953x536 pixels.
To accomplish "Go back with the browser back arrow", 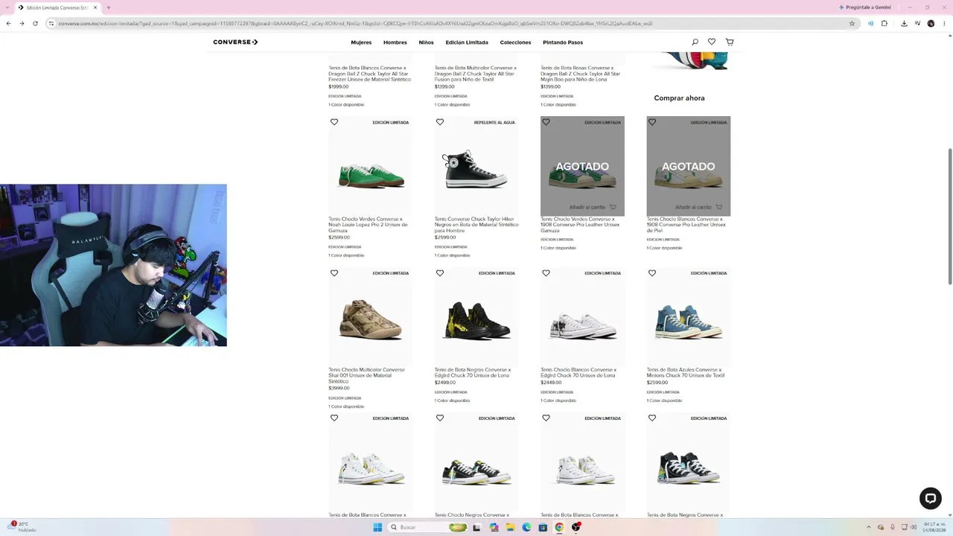I will [8, 23].
